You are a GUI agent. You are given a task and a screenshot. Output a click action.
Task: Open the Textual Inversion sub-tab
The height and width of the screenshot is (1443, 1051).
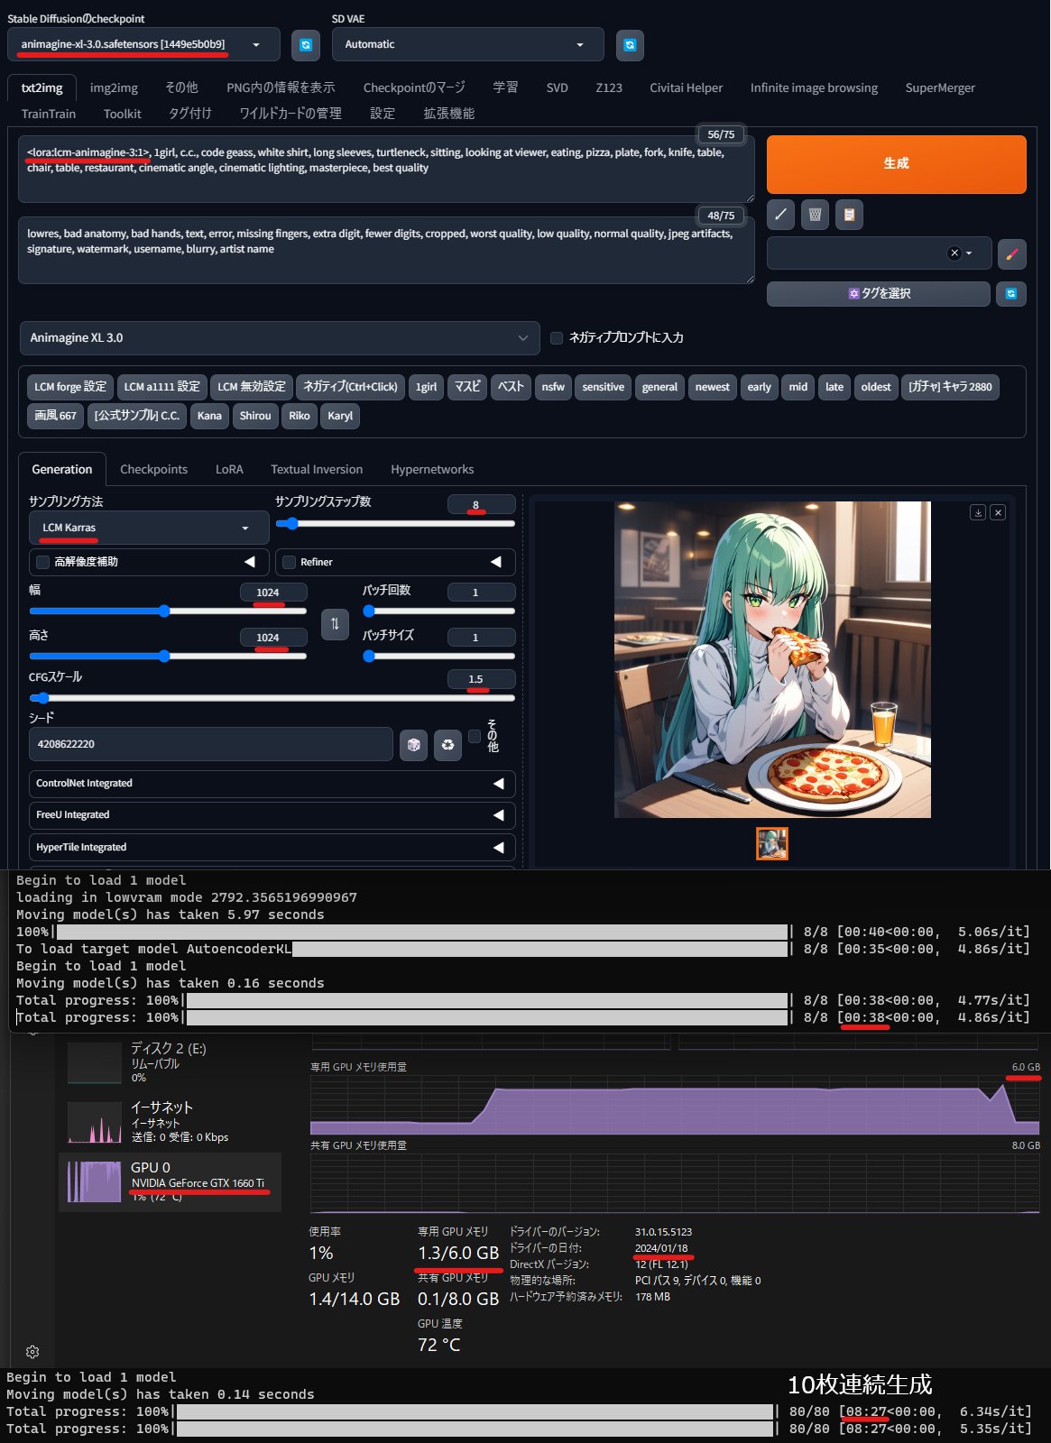tap(317, 469)
